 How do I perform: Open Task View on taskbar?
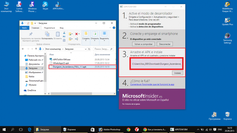21,130
